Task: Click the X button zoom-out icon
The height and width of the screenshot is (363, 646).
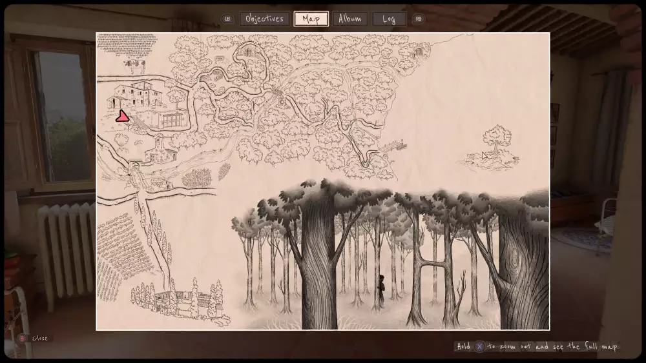Action: tap(479, 346)
